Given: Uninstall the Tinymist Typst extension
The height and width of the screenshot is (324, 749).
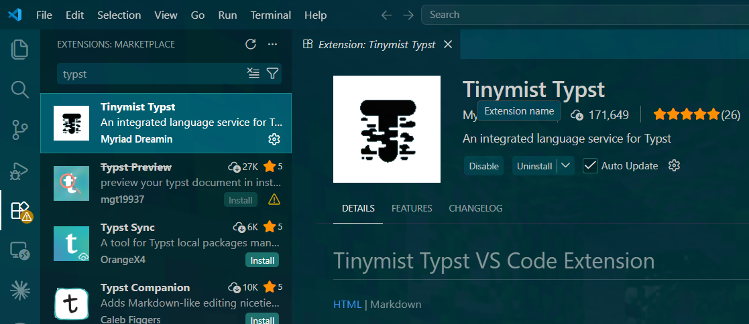Looking at the screenshot, I should pos(534,166).
